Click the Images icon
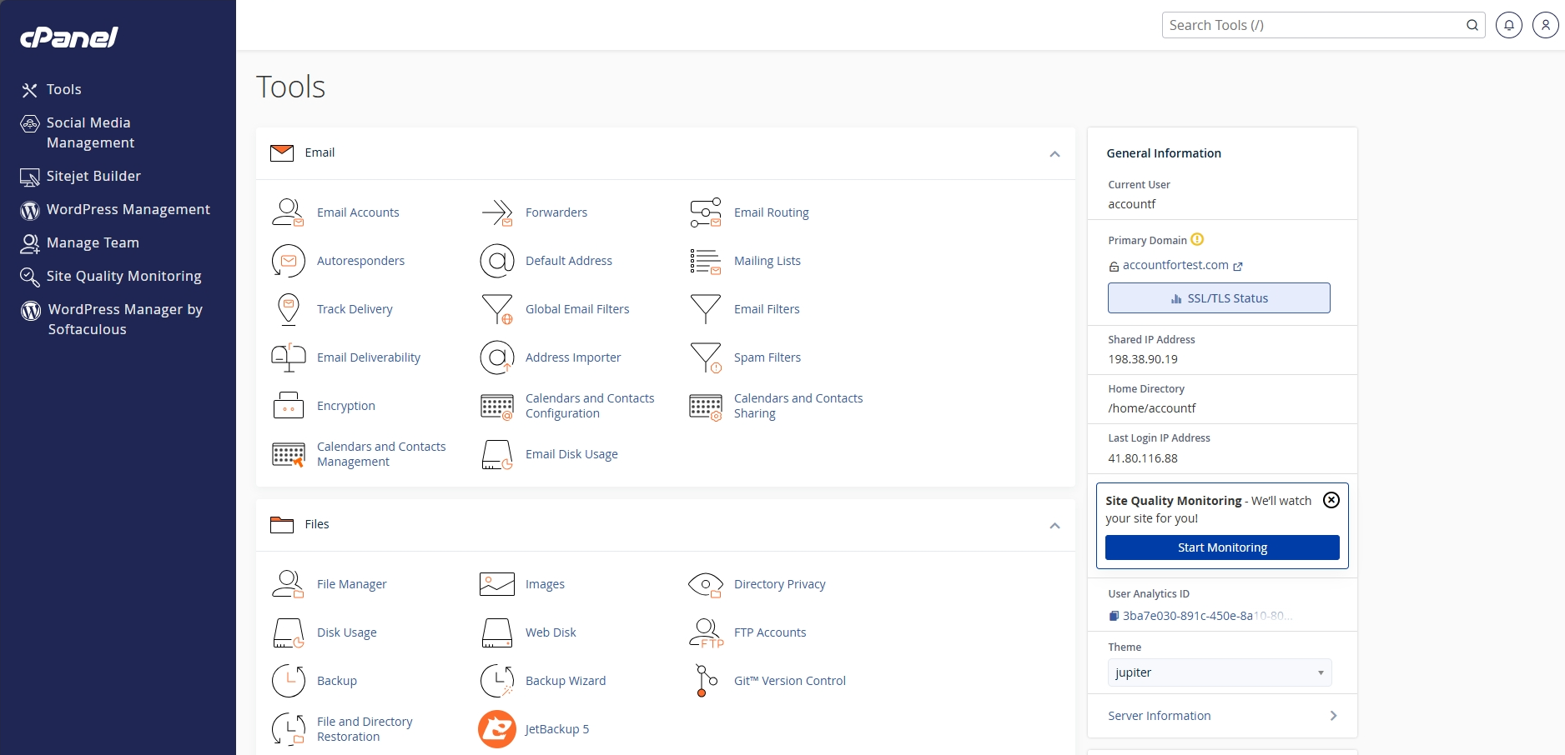 497,584
